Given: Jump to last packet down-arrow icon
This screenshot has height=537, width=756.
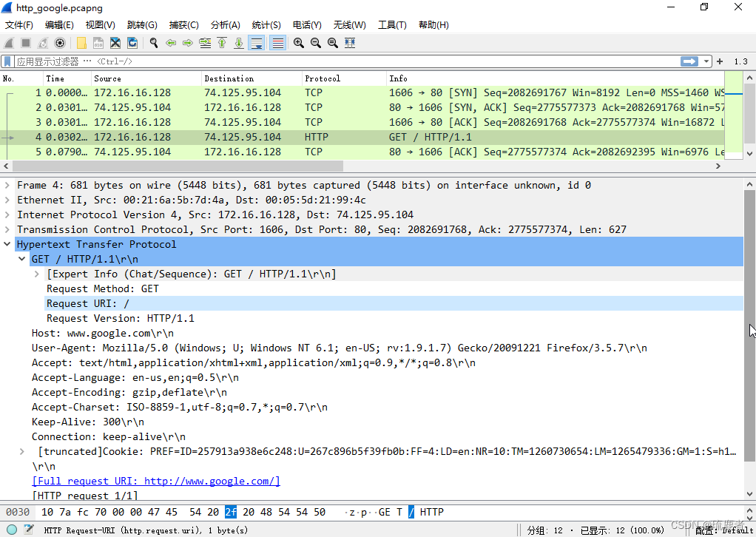Looking at the screenshot, I should [239, 43].
